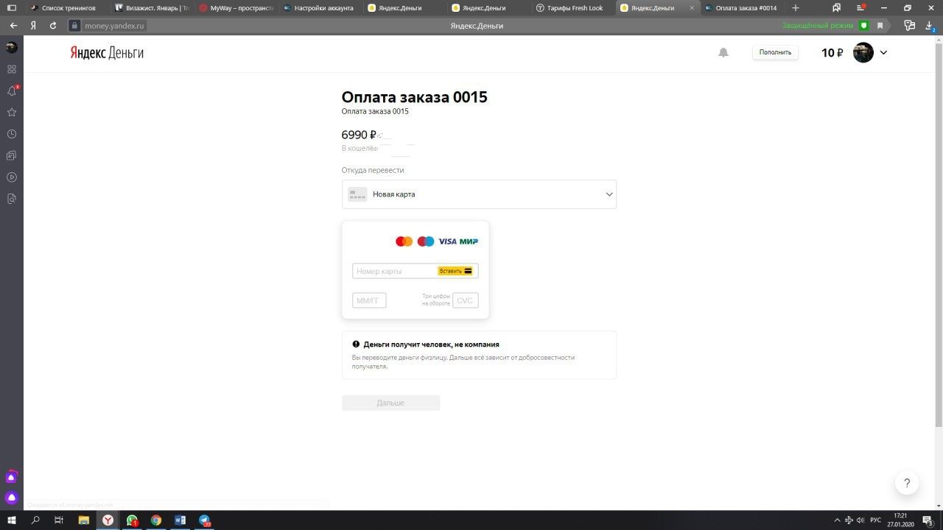Click the Yandex Money logo
This screenshot has width=943, height=530.
click(x=107, y=53)
